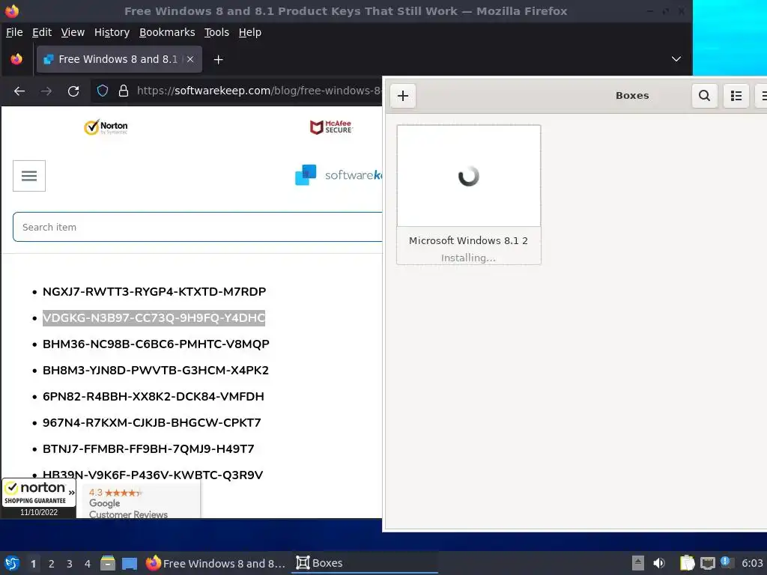Go back to the previous page
The width and height of the screenshot is (767, 575).
click(19, 91)
